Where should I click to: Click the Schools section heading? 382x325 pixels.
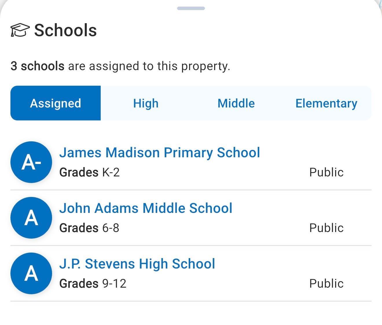click(65, 30)
